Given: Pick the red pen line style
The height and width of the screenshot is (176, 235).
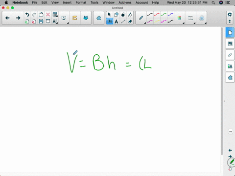Looking at the screenshot, I should (157, 15).
